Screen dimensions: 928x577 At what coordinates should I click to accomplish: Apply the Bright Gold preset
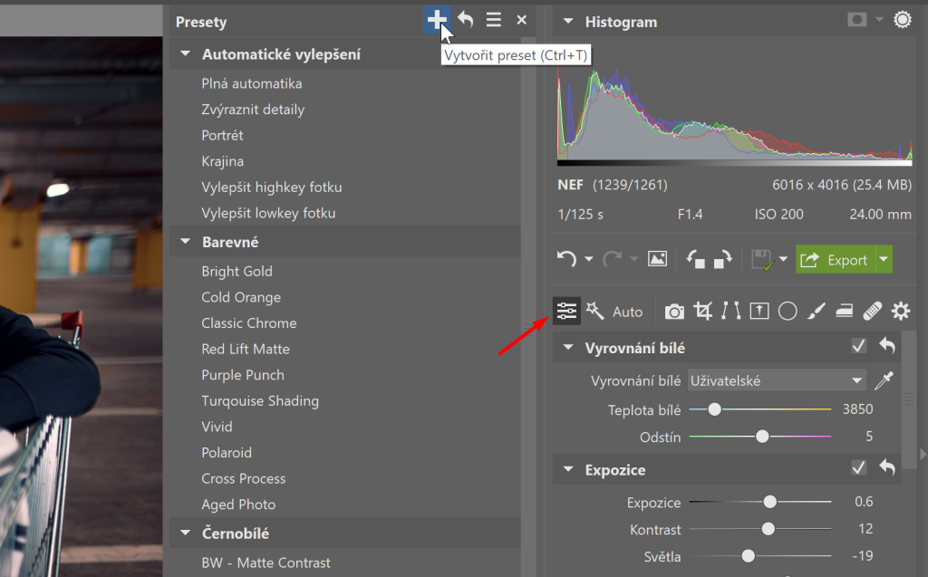[237, 271]
